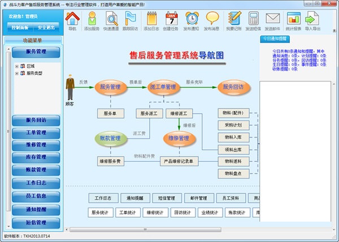The image size is (339, 242).
Task: Click the 短信管理 box in bottom row
Action: click(x=167, y=198)
